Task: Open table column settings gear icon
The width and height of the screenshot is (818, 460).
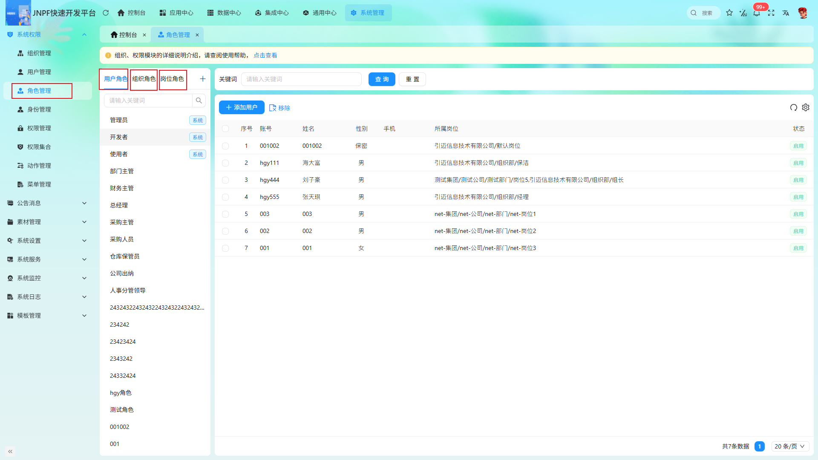Action: pyautogui.click(x=806, y=107)
